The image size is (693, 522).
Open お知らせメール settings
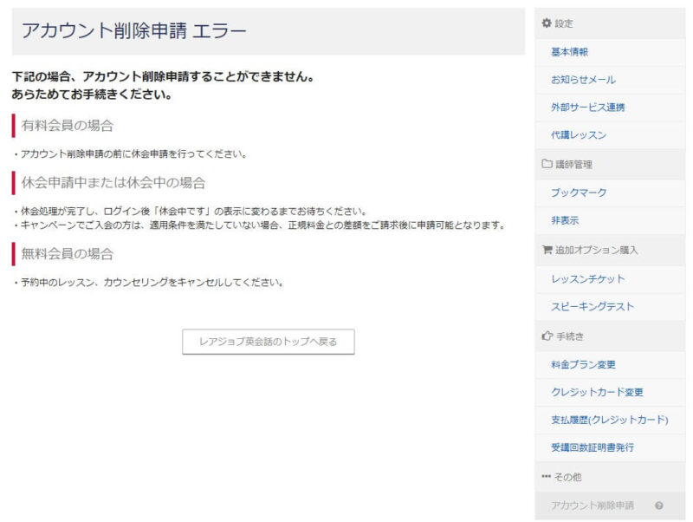point(610,80)
